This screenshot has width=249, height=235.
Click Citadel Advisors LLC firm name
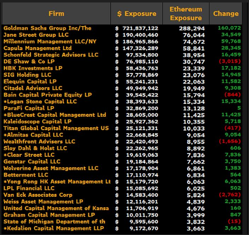[x=33, y=88]
